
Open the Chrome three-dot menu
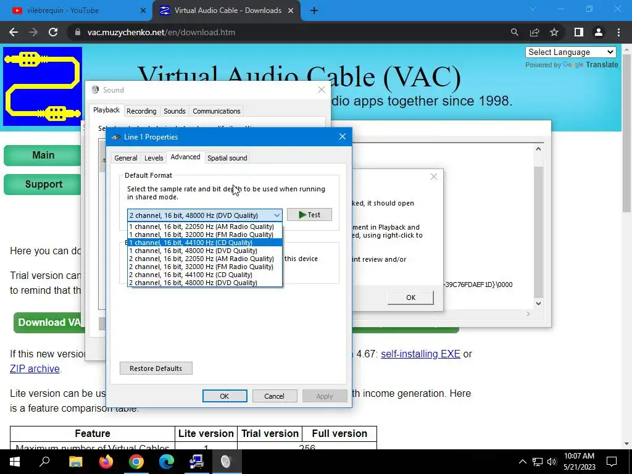click(x=618, y=32)
